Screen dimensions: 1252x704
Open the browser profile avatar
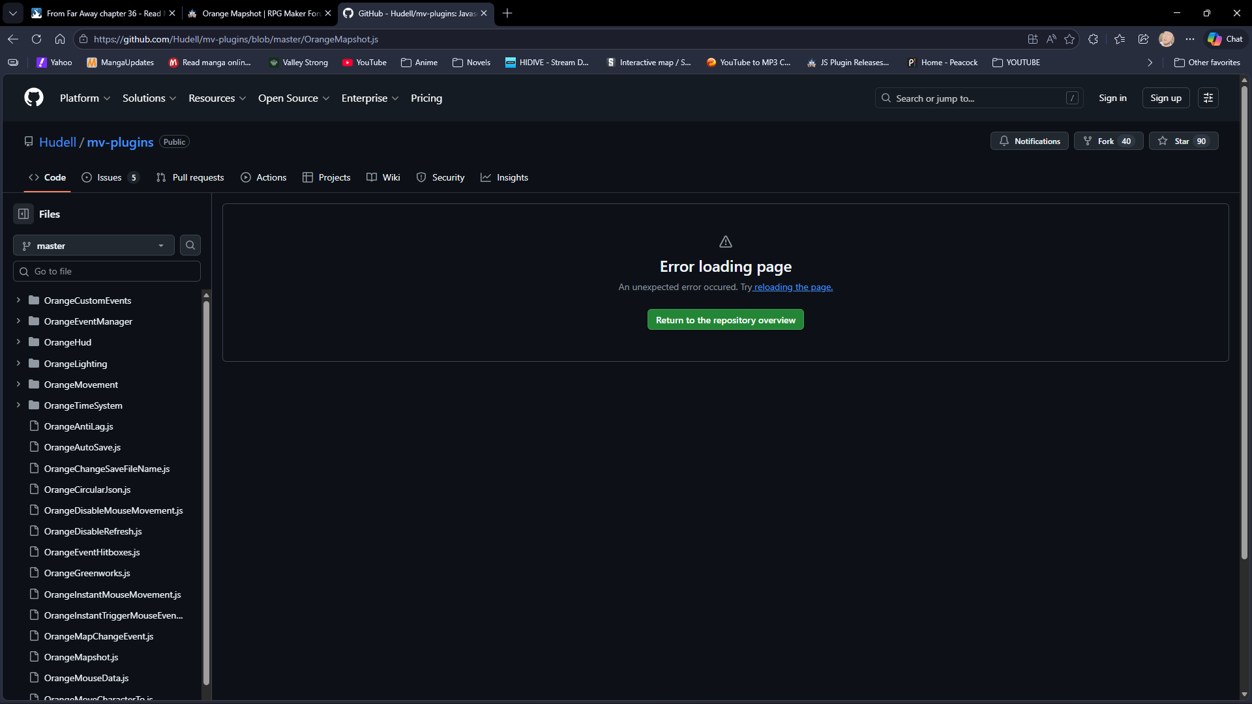1167,39
